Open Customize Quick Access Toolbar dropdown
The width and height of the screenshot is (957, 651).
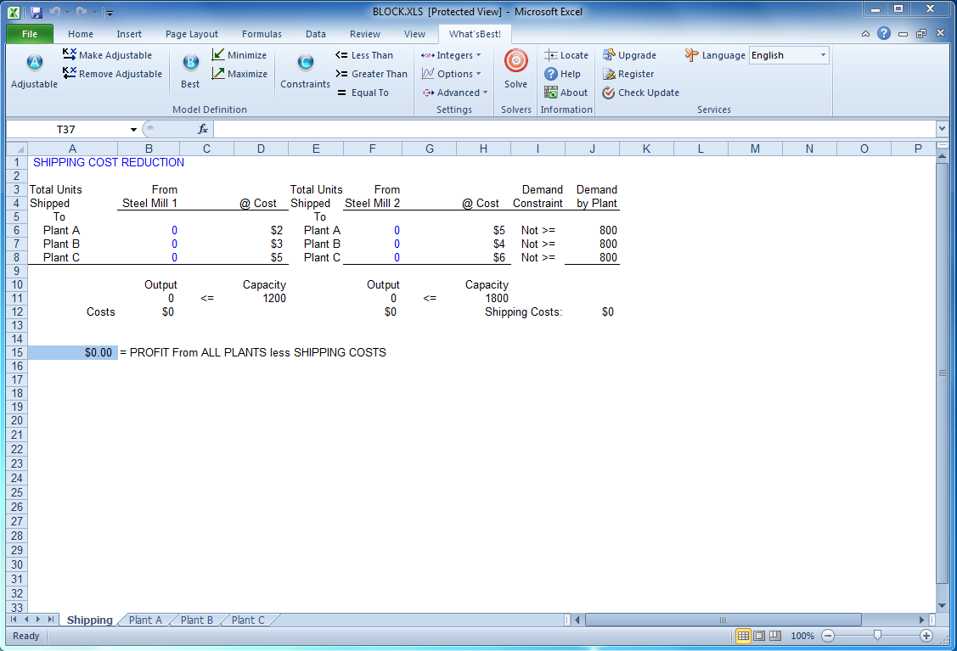109,13
